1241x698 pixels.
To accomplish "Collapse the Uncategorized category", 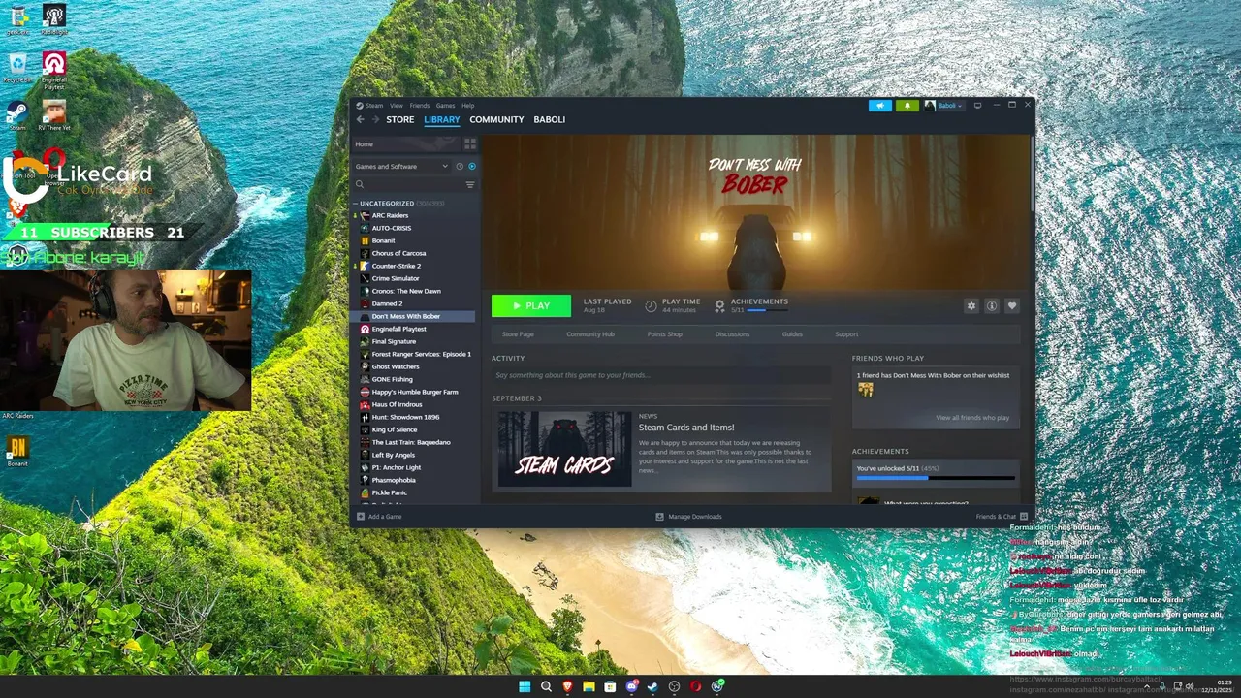I will tap(355, 204).
